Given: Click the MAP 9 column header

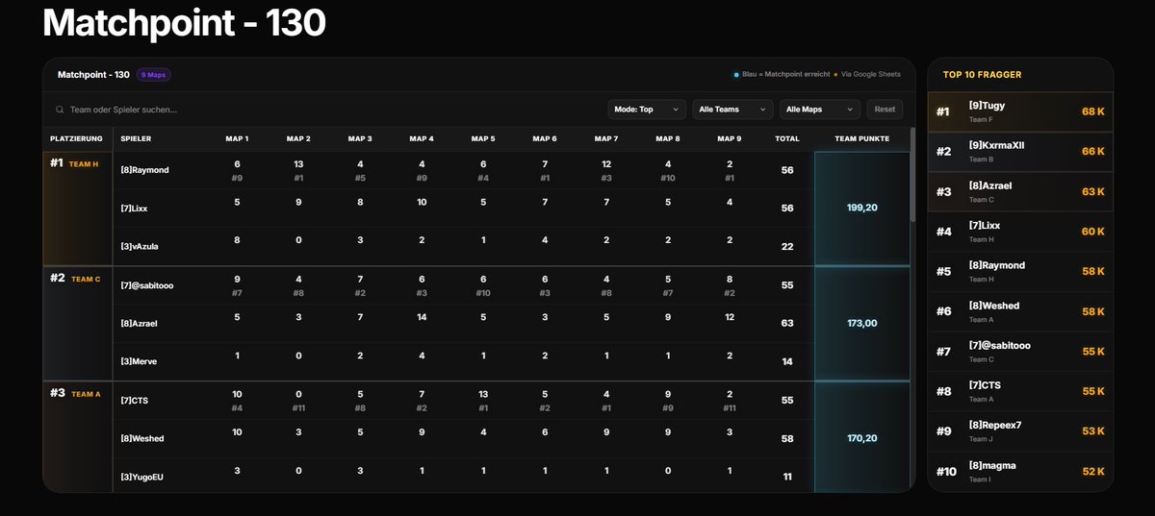Looking at the screenshot, I should coord(730,139).
